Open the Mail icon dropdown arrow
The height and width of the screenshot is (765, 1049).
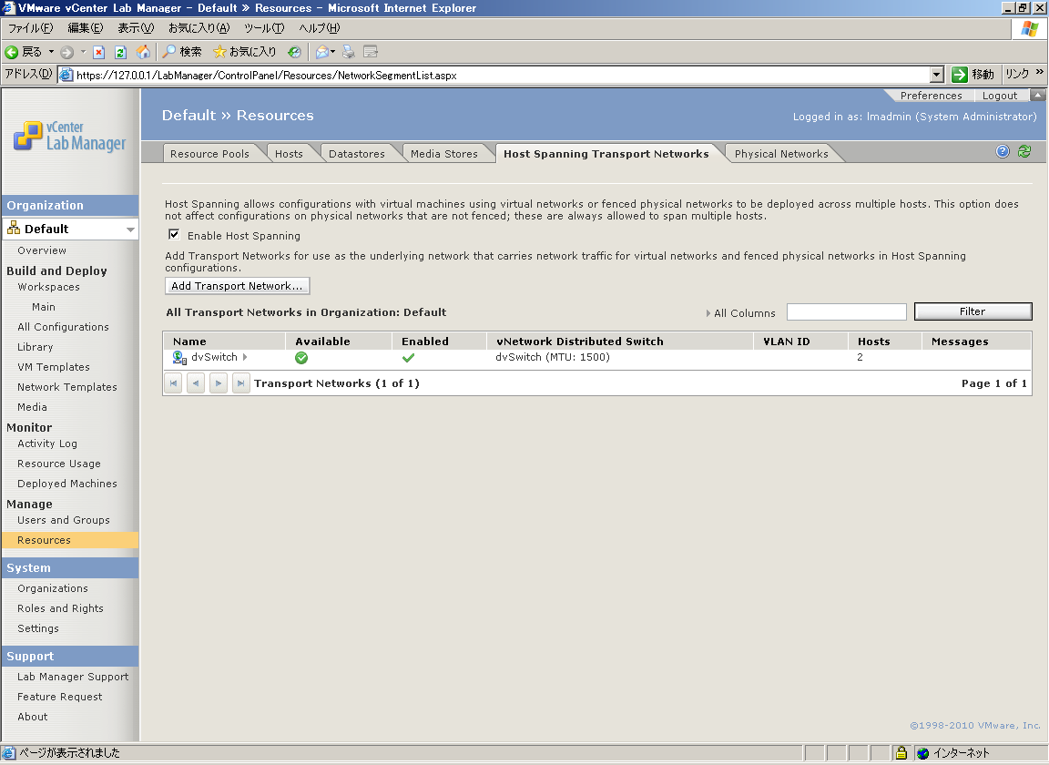[x=332, y=52]
